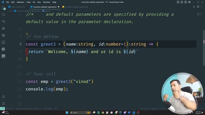
Task: Click unsaved dot on function_default_optional.ts tab
Action: coord(59,7)
